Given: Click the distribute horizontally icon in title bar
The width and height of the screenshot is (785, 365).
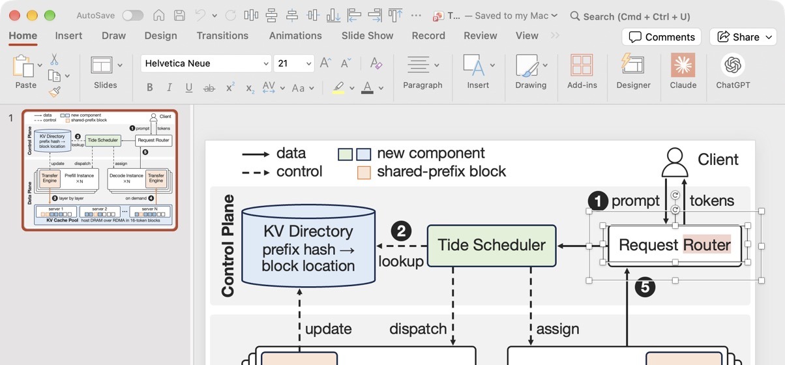Looking at the screenshot, I should pyautogui.click(x=251, y=15).
